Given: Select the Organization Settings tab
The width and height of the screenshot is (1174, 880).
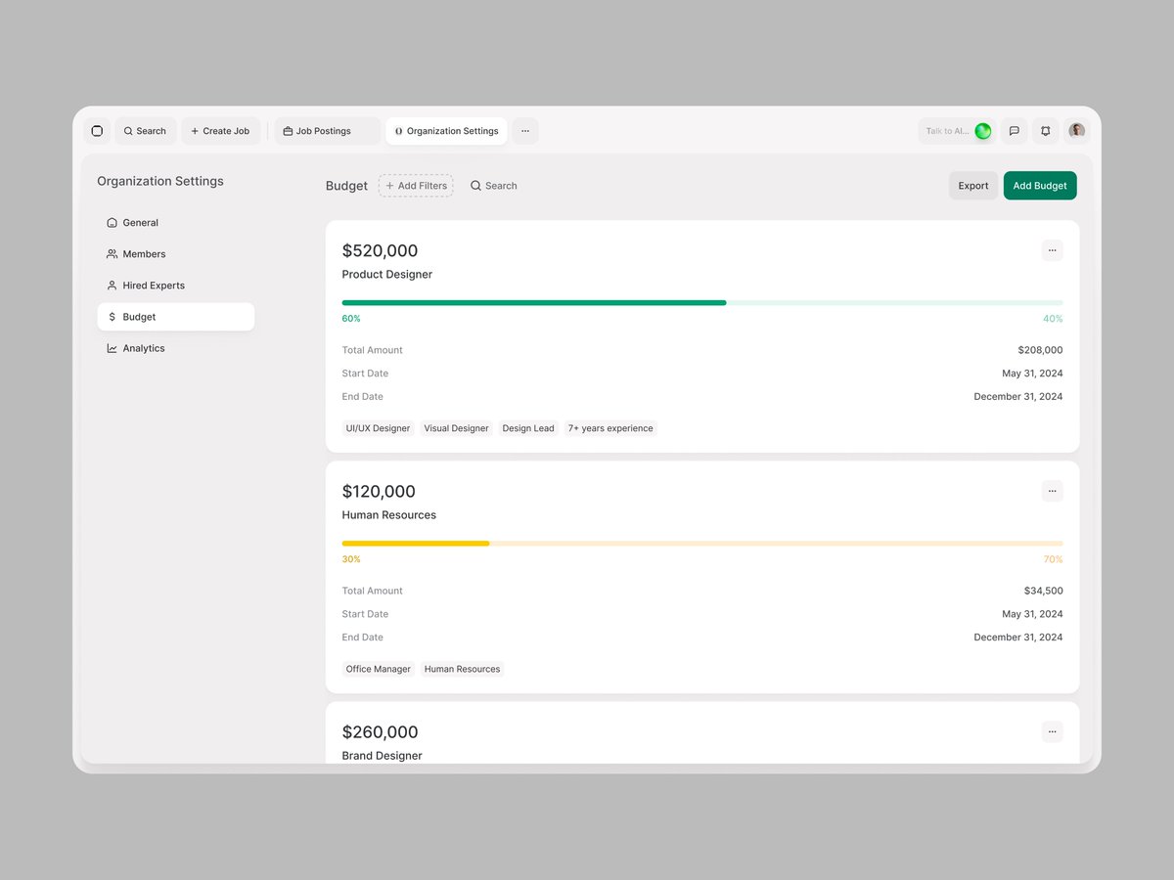Looking at the screenshot, I should point(446,131).
